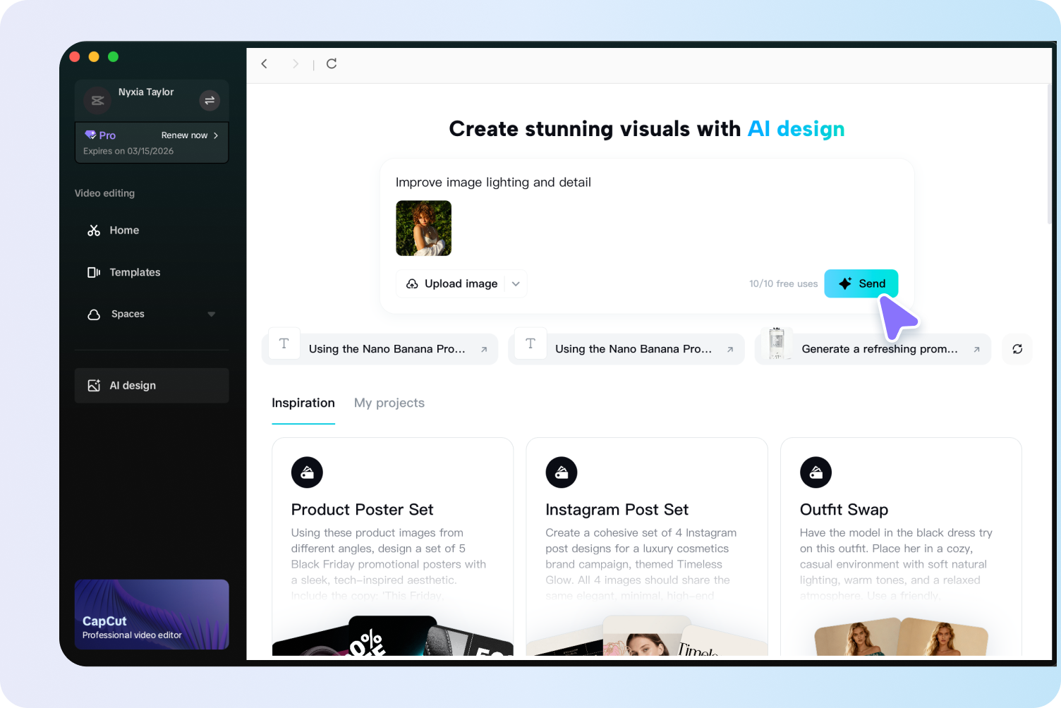This screenshot has width=1061, height=708.
Task: Reload the current page
Action: [331, 63]
